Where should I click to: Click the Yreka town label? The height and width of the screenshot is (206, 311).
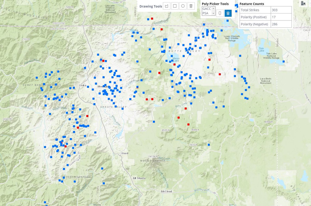point(83,85)
